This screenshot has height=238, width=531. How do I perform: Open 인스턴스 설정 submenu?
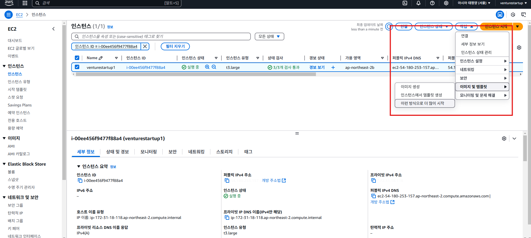click(x=482, y=61)
